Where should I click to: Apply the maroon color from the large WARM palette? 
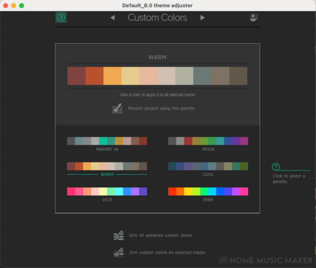[77, 76]
